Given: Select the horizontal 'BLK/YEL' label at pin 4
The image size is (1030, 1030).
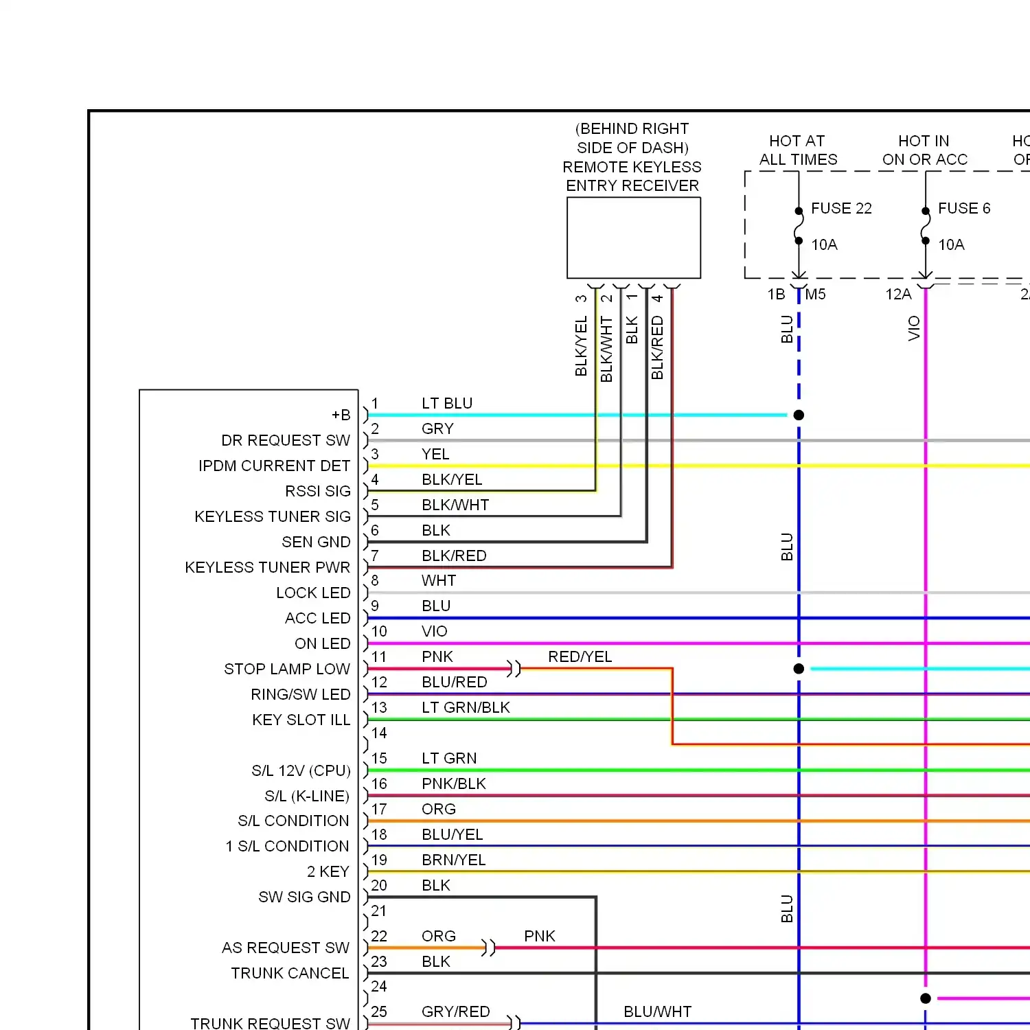Looking at the screenshot, I should pos(452,479).
